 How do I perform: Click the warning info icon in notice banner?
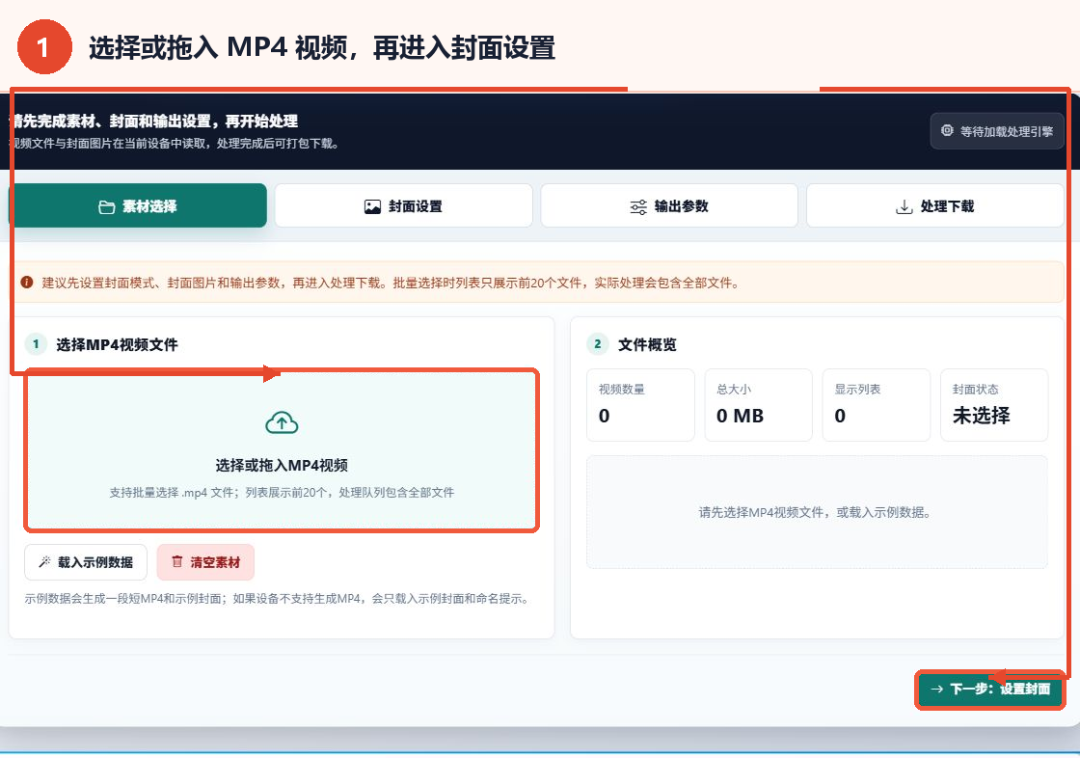pos(27,283)
